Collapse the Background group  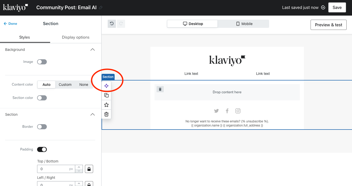tap(93, 50)
